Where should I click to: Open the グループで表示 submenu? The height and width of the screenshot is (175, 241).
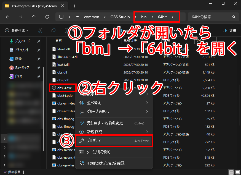click(x=114, y=111)
